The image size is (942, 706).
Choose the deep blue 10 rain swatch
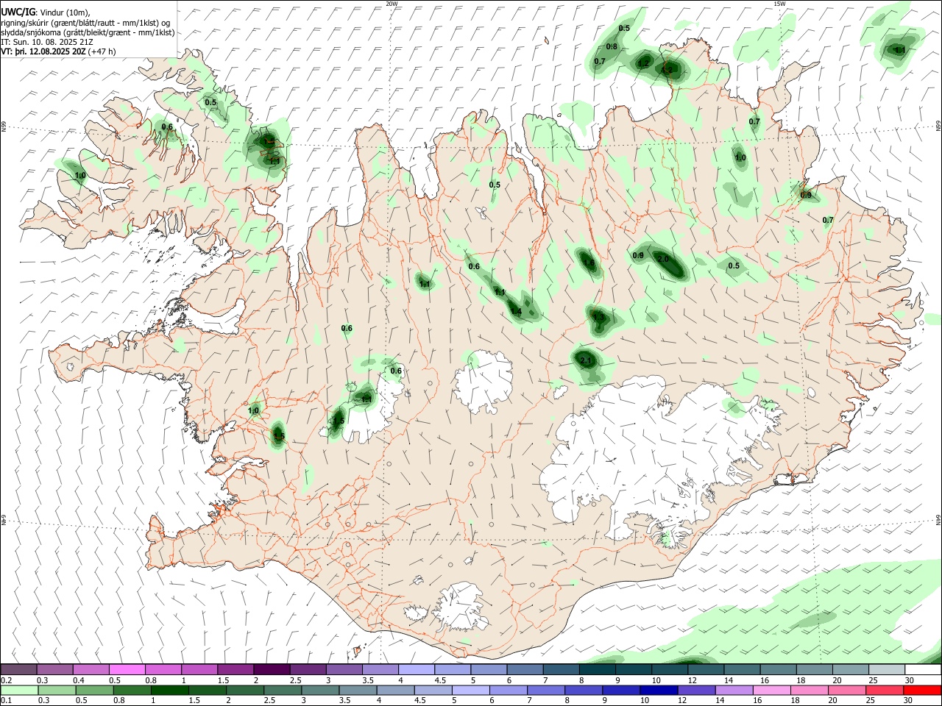click(x=659, y=691)
